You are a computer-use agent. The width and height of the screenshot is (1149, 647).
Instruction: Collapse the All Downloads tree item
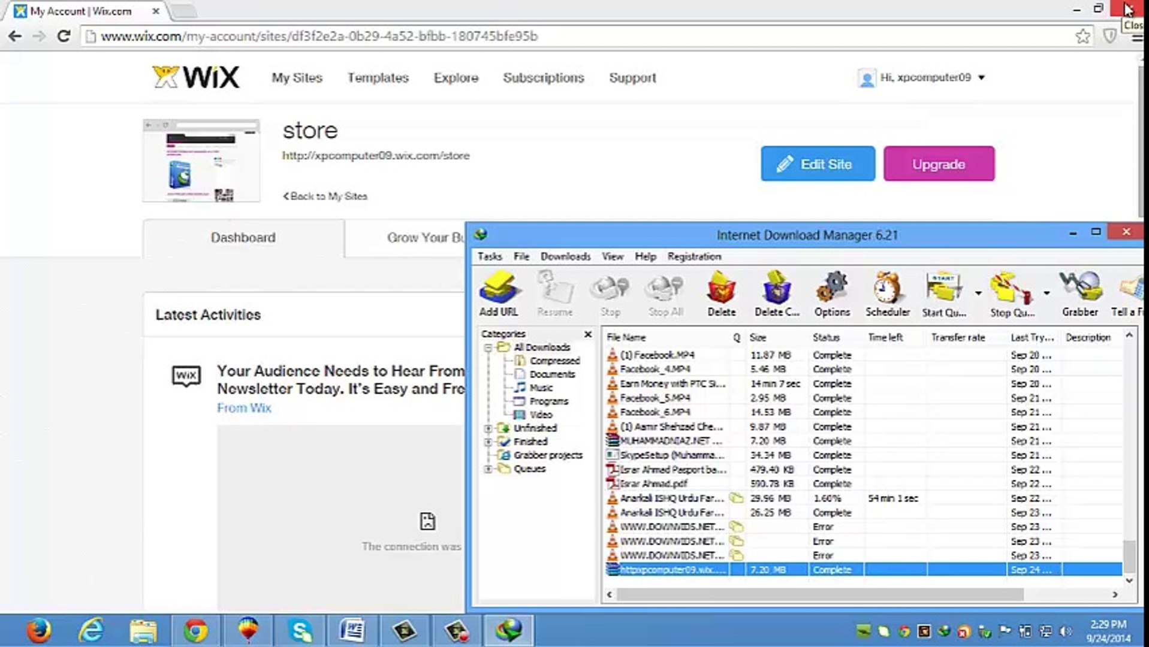pos(488,347)
